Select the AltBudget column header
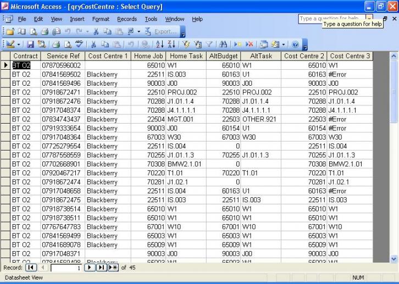 point(224,56)
